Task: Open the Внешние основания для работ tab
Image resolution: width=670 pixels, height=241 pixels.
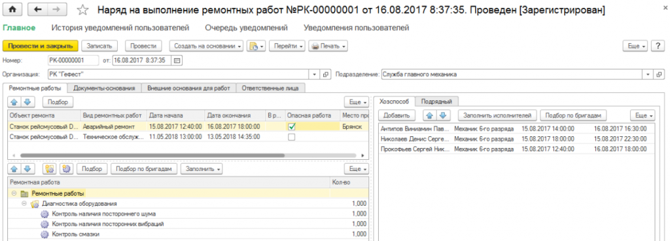Action: [x=188, y=88]
